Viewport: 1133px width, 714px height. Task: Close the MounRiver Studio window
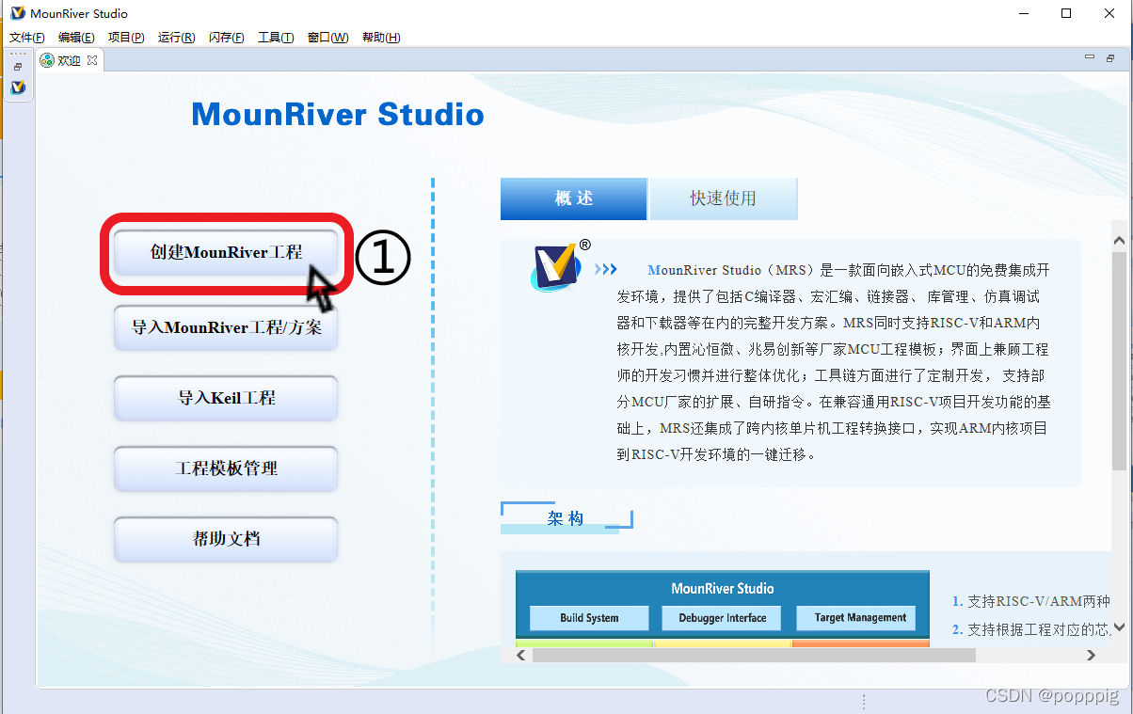pyautogui.click(x=1110, y=13)
